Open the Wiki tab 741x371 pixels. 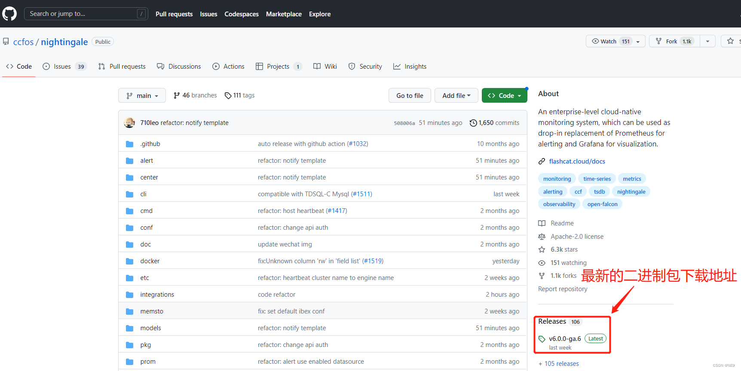[x=325, y=67]
